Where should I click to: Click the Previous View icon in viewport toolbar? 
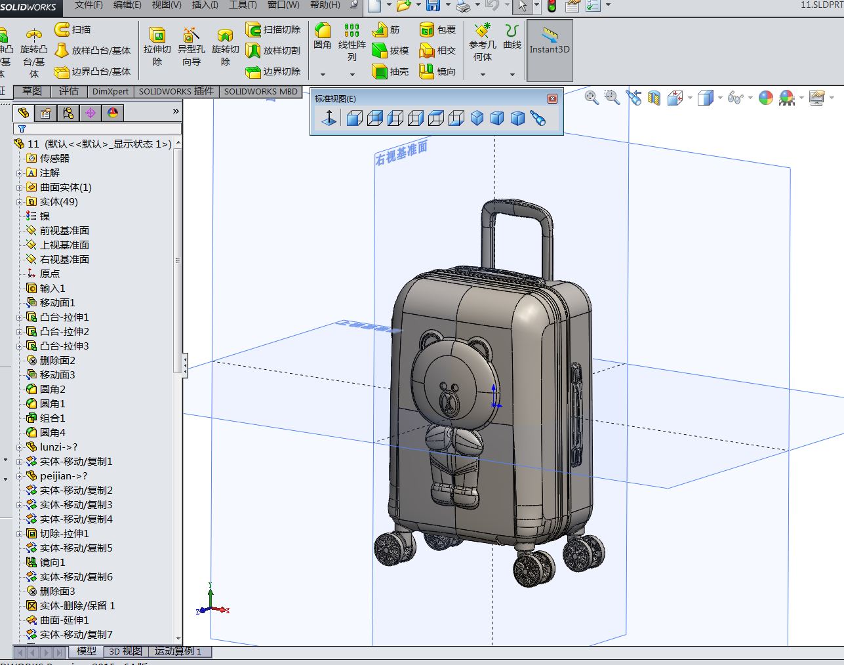[x=633, y=98]
